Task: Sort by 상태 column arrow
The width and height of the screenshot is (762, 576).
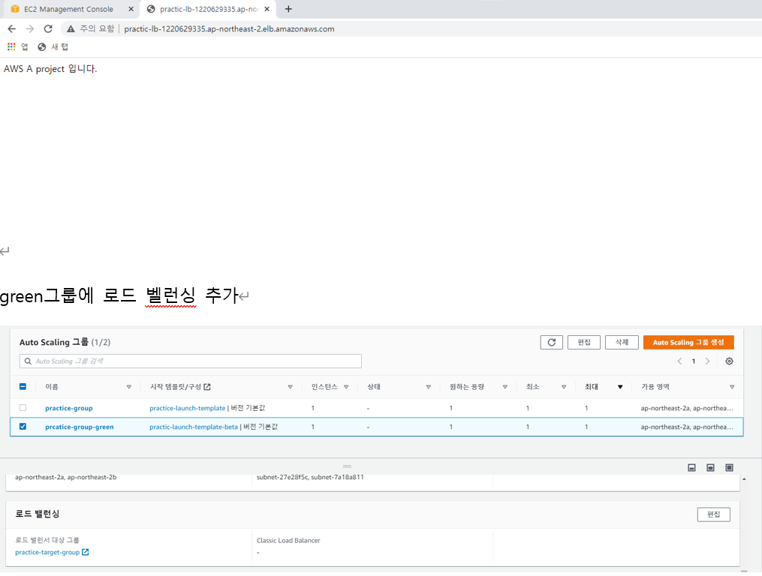Action: tap(428, 387)
